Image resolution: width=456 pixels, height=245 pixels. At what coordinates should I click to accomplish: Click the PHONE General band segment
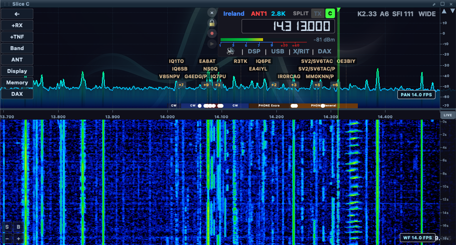(x=324, y=106)
